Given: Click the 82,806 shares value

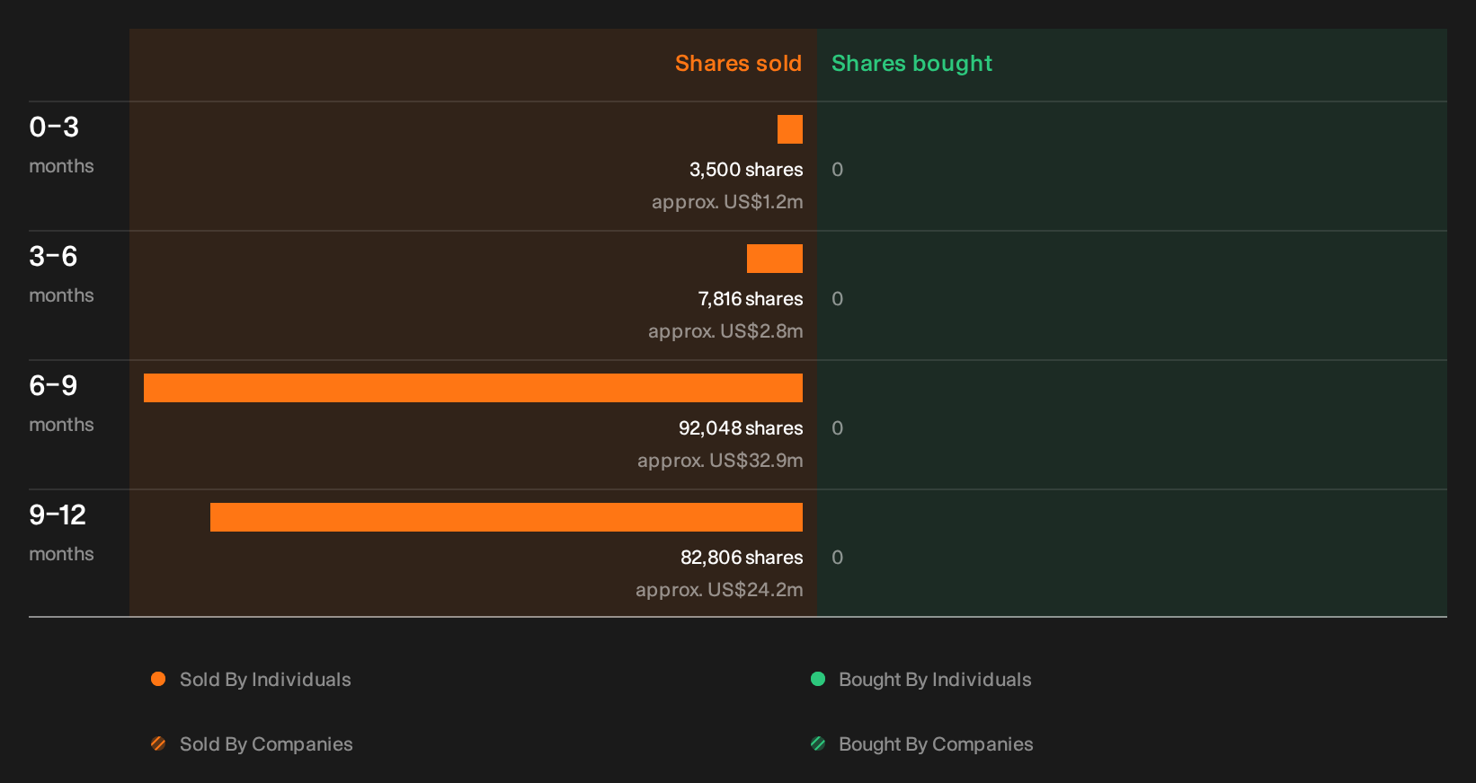Looking at the screenshot, I should (x=742, y=558).
